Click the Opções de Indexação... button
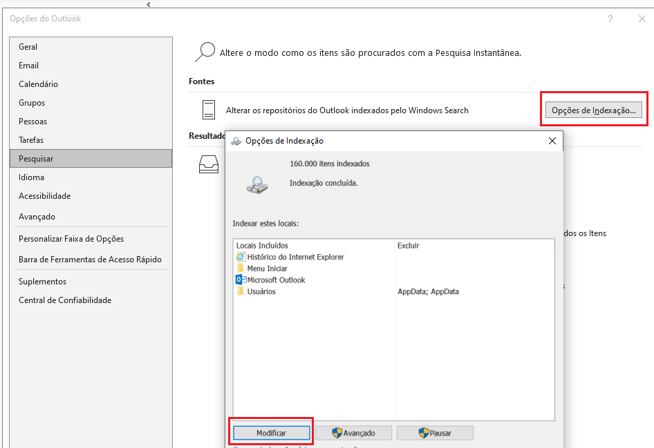The width and height of the screenshot is (654, 448). [x=594, y=110]
